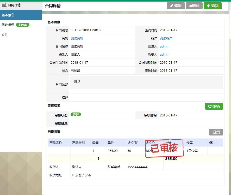
Task: Click the admin creator link
Action: click(164, 46)
